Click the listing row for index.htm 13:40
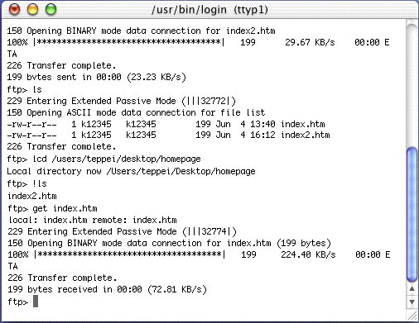This screenshot has width=419, height=323. [166, 124]
